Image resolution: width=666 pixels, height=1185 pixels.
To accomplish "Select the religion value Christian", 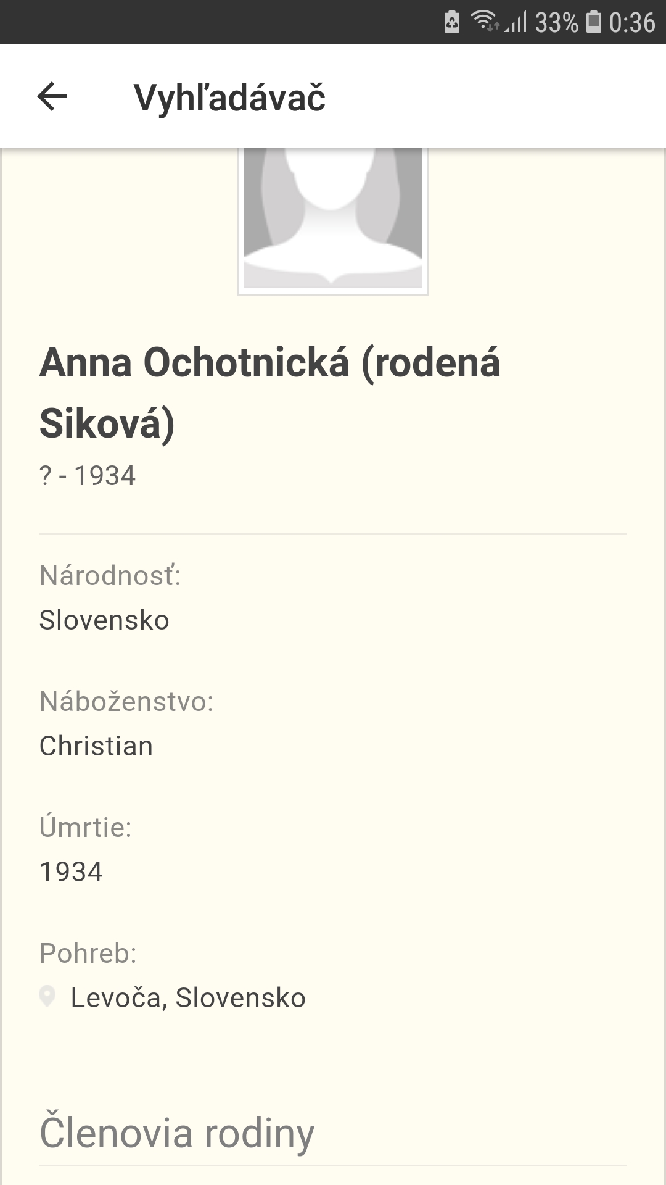I will [x=96, y=746].
